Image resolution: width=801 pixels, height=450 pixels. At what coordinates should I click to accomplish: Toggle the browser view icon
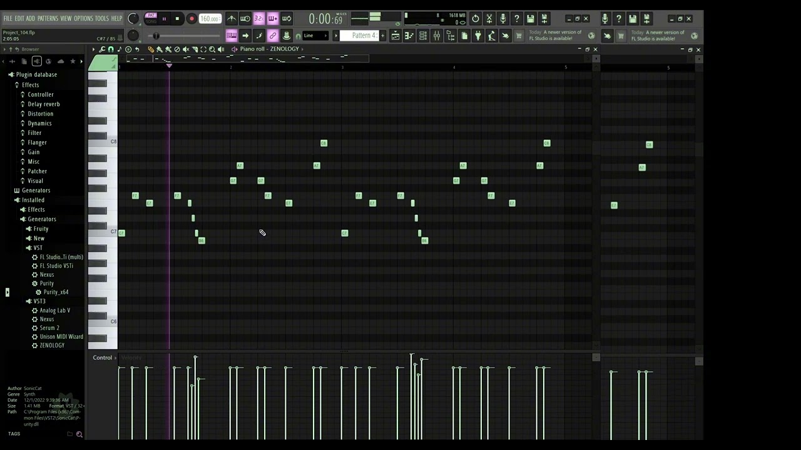point(451,36)
